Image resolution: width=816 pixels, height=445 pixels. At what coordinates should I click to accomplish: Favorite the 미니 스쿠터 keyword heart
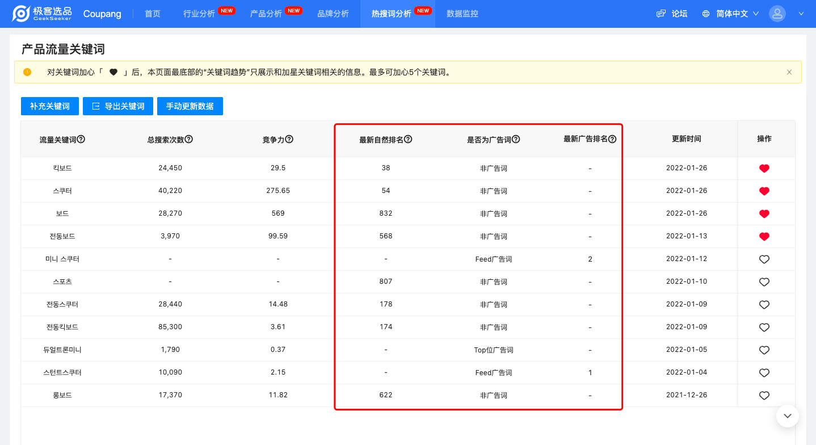pyautogui.click(x=764, y=259)
